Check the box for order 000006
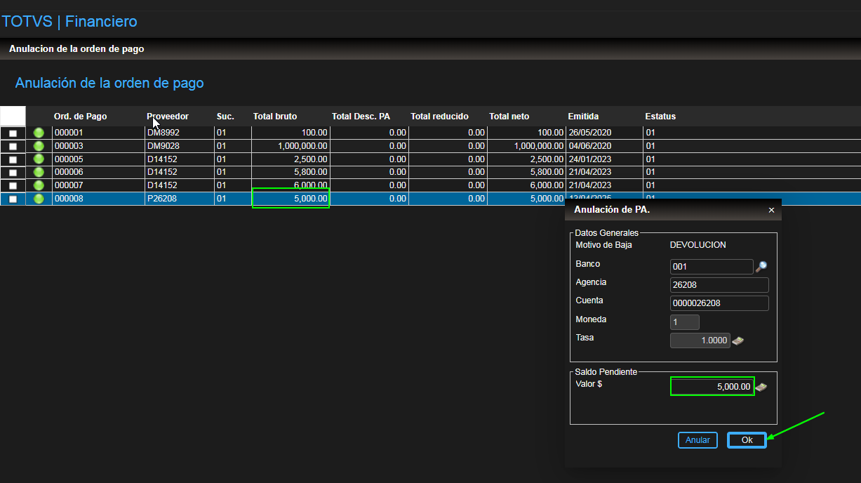 coord(13,173)
